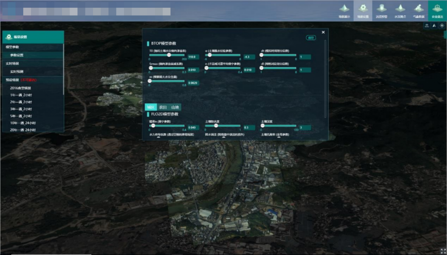Click the sidebar's vertical scrollbar
This screenshot has width=447, height=255.
[63, 69]
